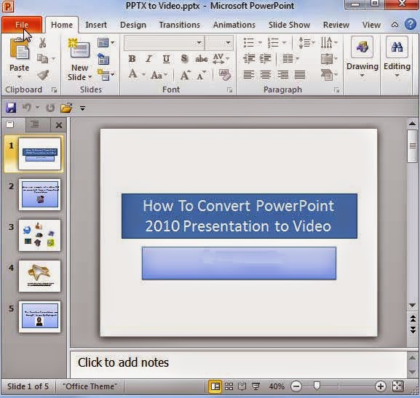
Task: Click Increase Font Size
Action: pyautogui.click(x=186, y=75)
